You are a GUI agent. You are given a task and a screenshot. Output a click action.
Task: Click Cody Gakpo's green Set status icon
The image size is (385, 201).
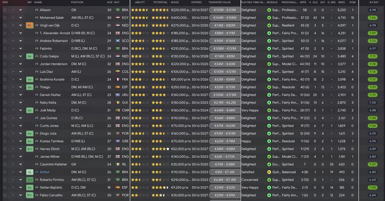pyautogui.click(x=29, y=56)
